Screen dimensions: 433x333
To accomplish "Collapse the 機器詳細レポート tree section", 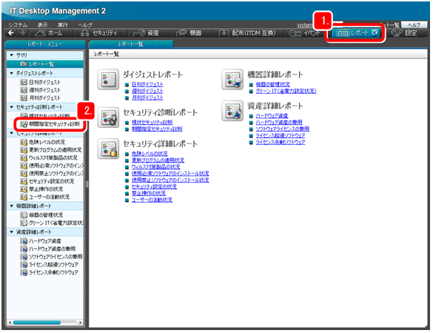I will [11, 206].
